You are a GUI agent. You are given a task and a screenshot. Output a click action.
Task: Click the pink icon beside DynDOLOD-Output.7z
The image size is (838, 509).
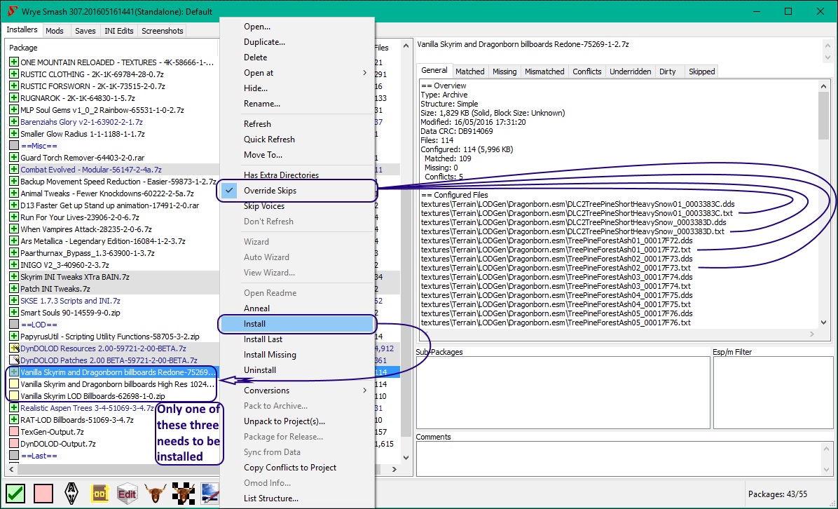[14, 443]
